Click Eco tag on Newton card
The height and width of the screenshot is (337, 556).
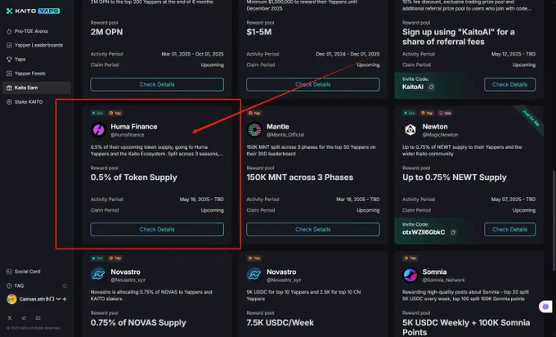click(x=410, y=113)
